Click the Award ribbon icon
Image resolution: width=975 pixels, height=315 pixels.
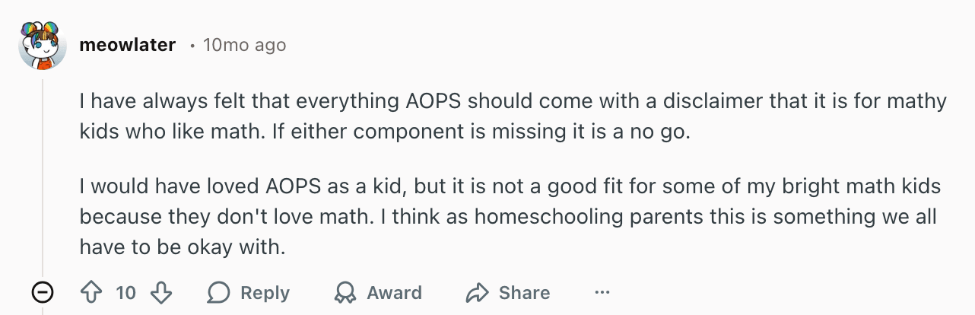click(345, 293)
